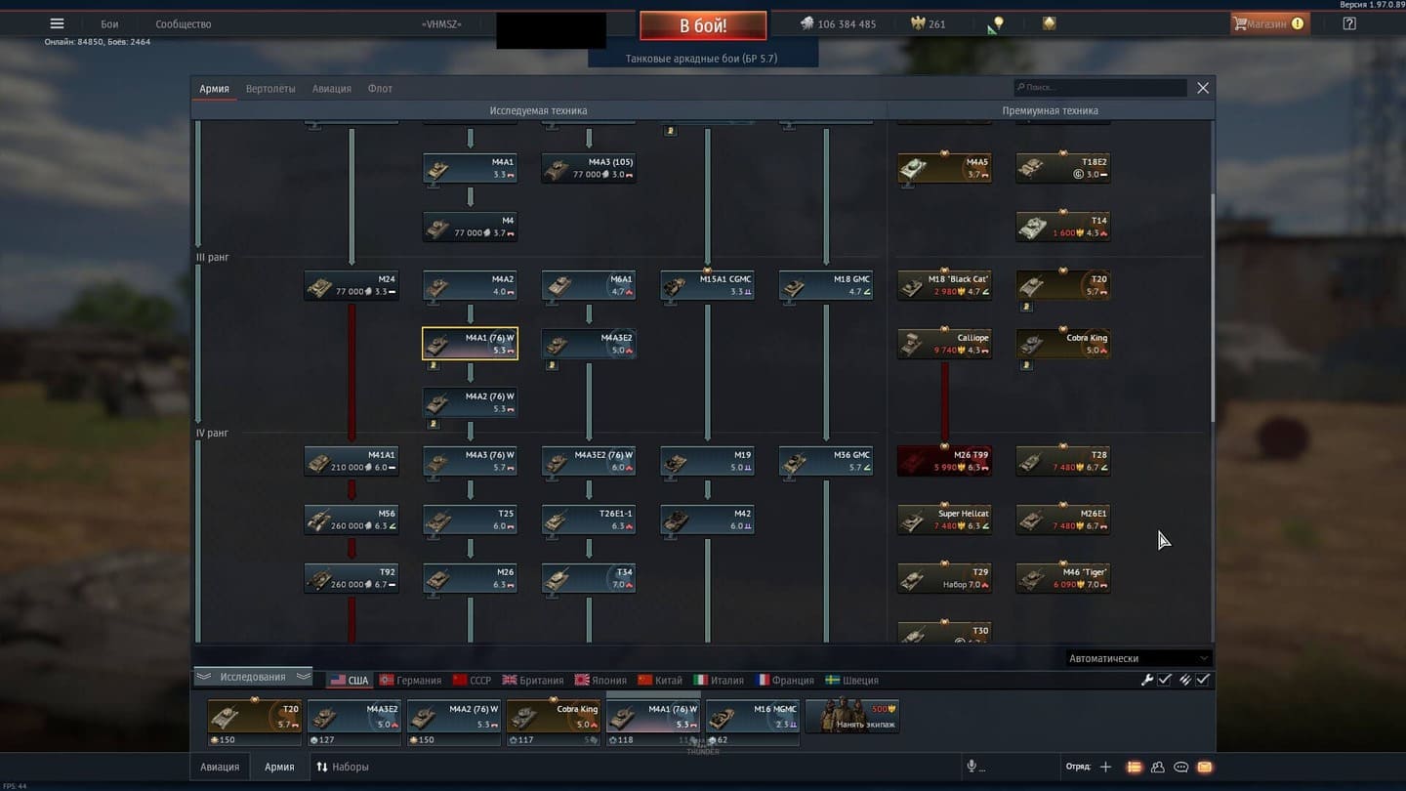Toggle the wrench auto-repair checkbox
This screenshot has width=1406, height=791.
click(1165, 680)
